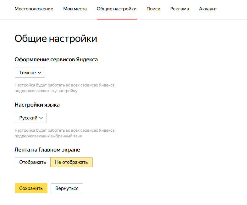This screenshot has width=247, height=205.
Task: Click the Лента на Главном экране title
Action: pos(47,150)
